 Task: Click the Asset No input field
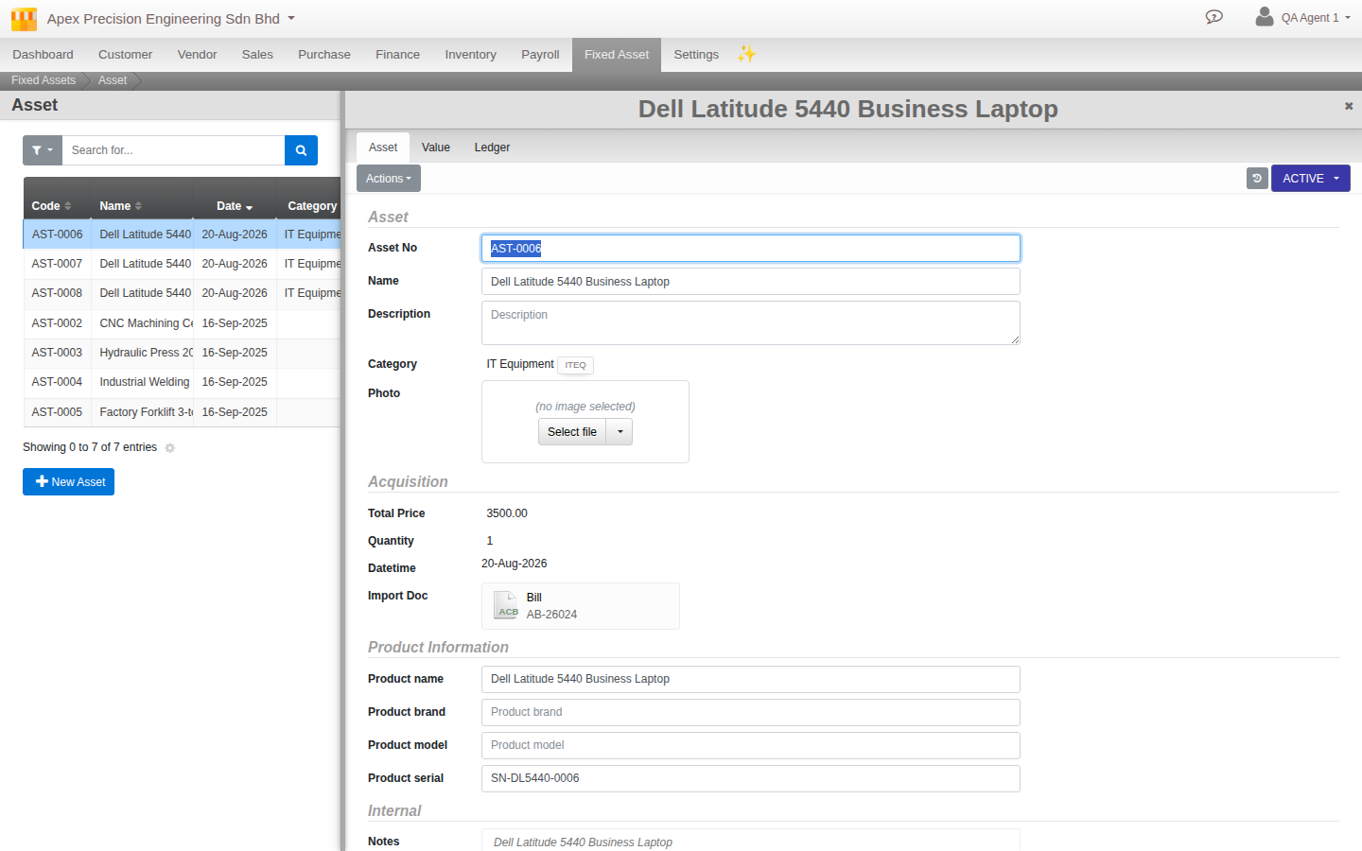pos(751,248)
